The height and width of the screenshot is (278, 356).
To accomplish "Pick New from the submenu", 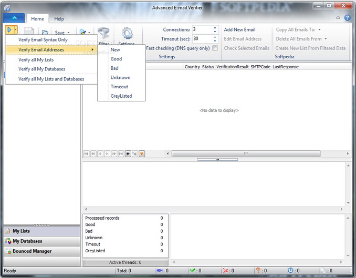I will (121, 49).
